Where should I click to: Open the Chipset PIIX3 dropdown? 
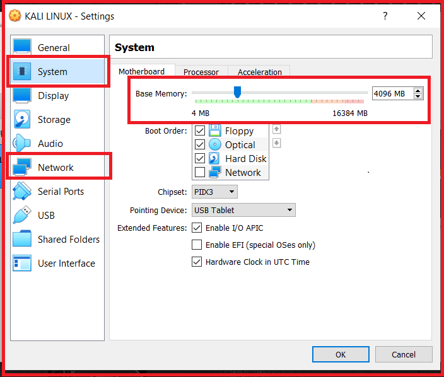click(214, 192)
